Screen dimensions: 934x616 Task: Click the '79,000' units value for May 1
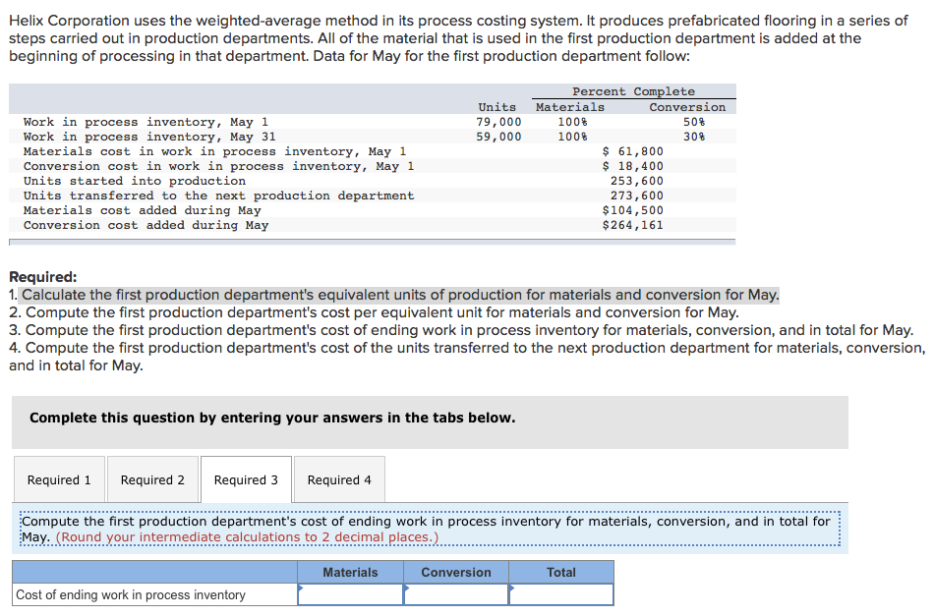498,122
